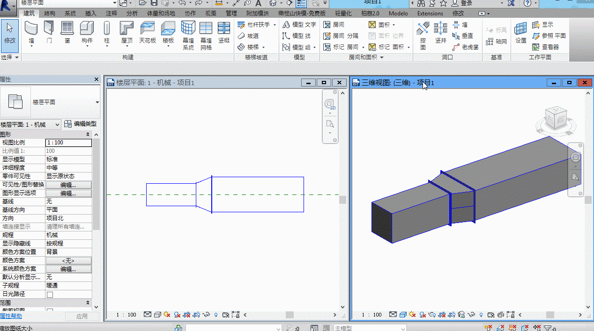Select the 天花板 (Ceiling) tool
Viewport: 594px width, 331px height.
(x=148, y=33)
